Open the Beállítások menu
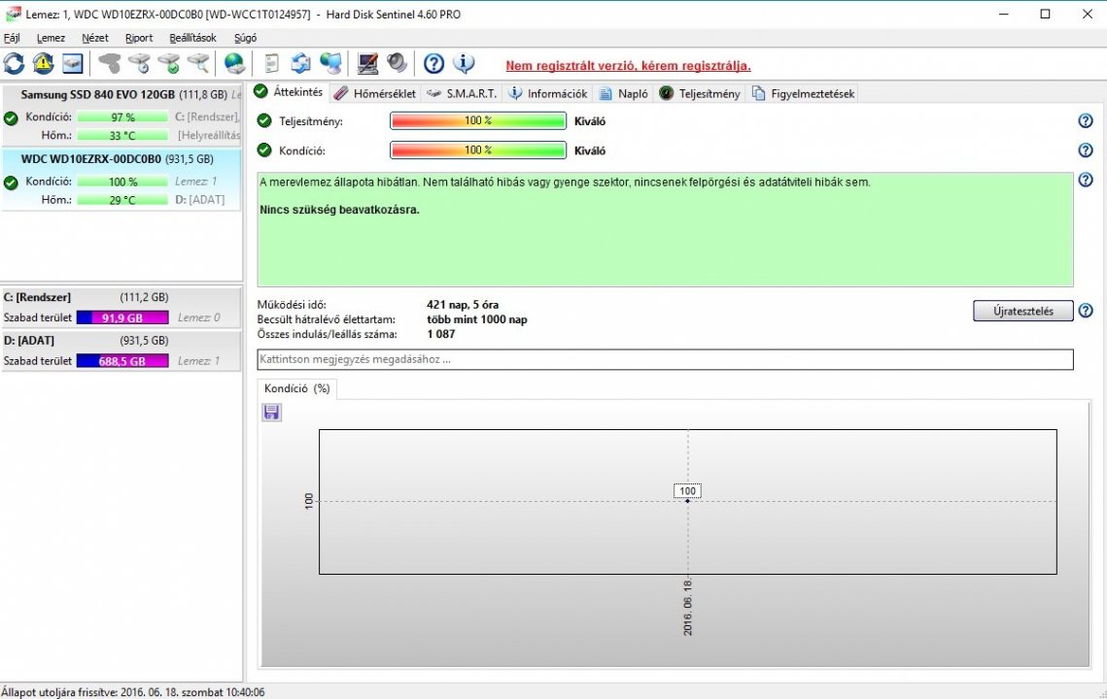Image resolution: width=1107 pixels, height=699 pixels. (192, 38)
